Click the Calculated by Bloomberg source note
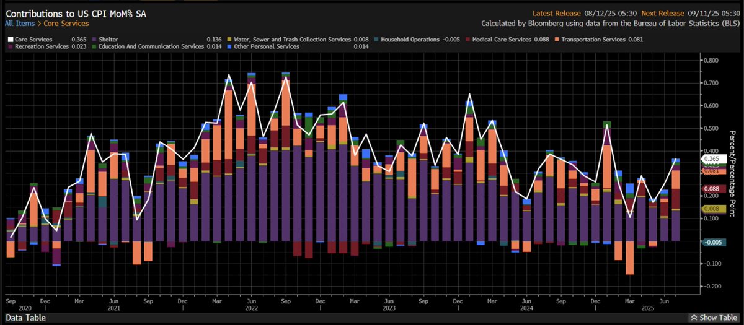The image size is (744, 325). tap(610, 23)
